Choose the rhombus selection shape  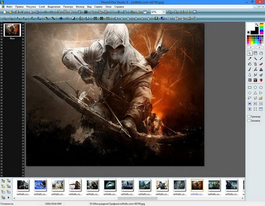point(250,93)
